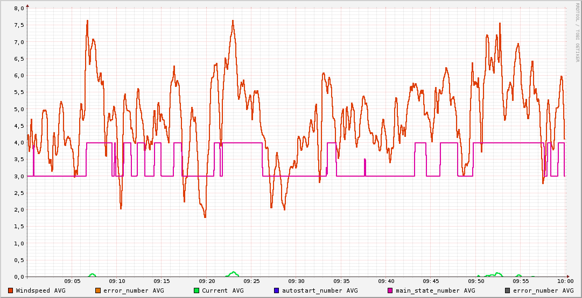The height and width of the screenshot is (298, 582).
Task: Click the 09:05 time axis label
Action: tap(73, 281)
